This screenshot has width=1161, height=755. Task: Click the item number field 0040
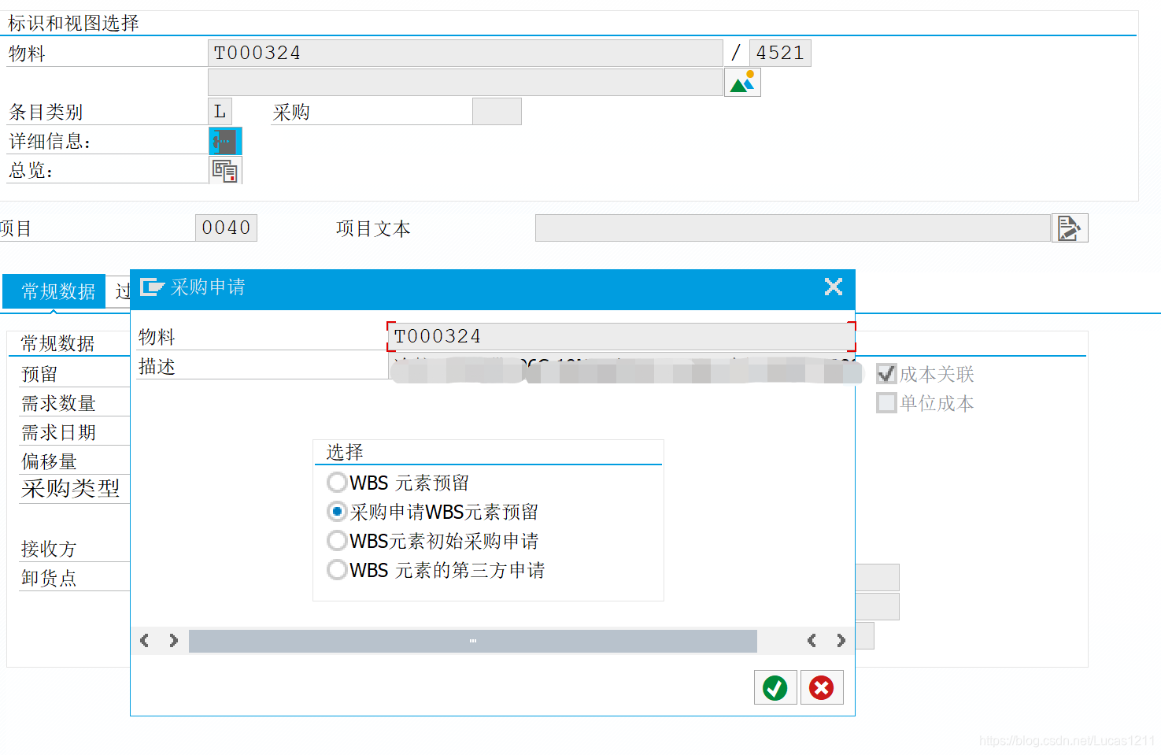[x=226, y=228]
